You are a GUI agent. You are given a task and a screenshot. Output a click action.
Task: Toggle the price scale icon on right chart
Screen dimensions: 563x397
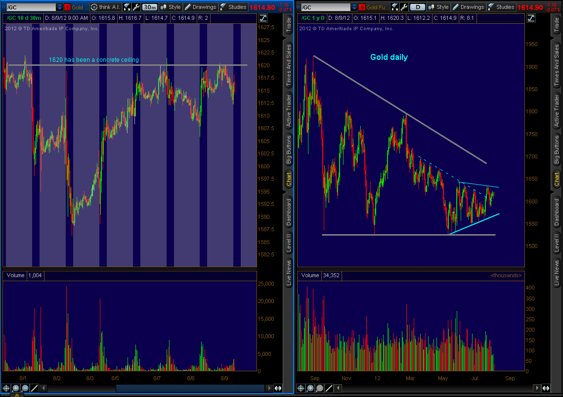(531, 17)
